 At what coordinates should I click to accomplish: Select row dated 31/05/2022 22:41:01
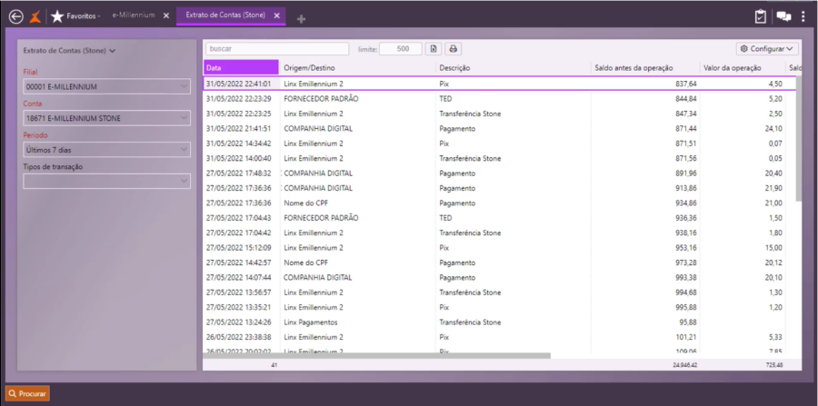pos(499,84)
